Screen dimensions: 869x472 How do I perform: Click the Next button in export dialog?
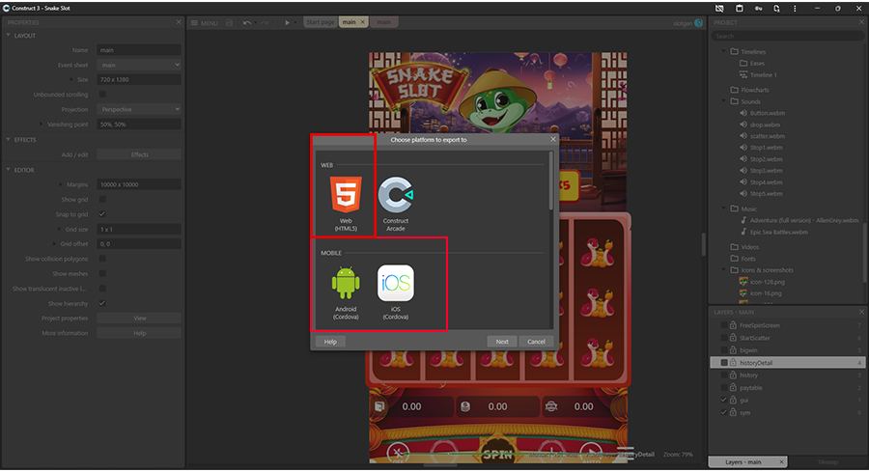click(502, 342)
